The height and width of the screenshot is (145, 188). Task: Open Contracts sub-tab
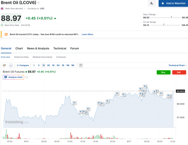(61, 57)
